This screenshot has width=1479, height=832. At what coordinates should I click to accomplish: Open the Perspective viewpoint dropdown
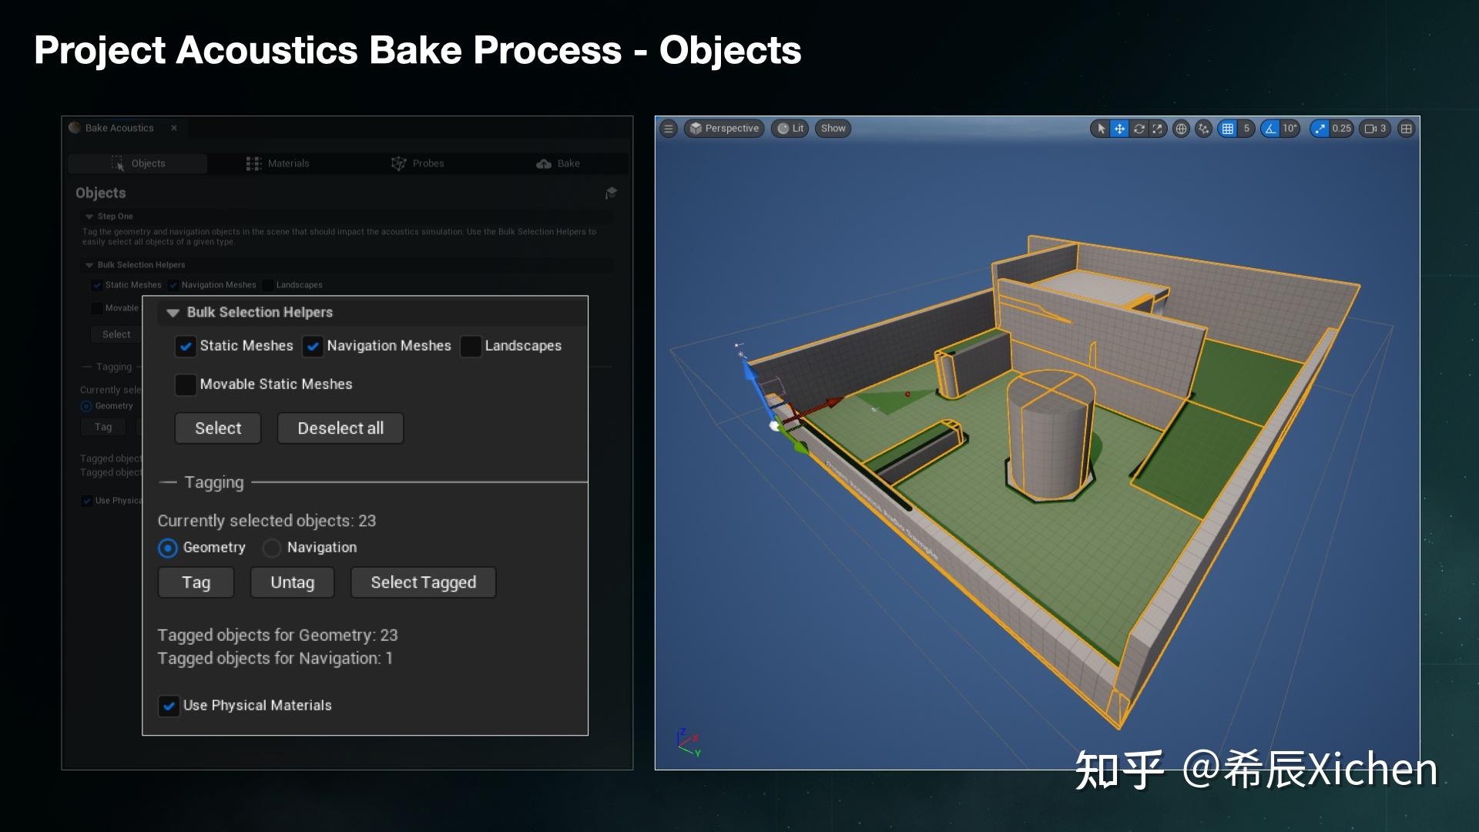pyautogui.click(x=723, y=129)
